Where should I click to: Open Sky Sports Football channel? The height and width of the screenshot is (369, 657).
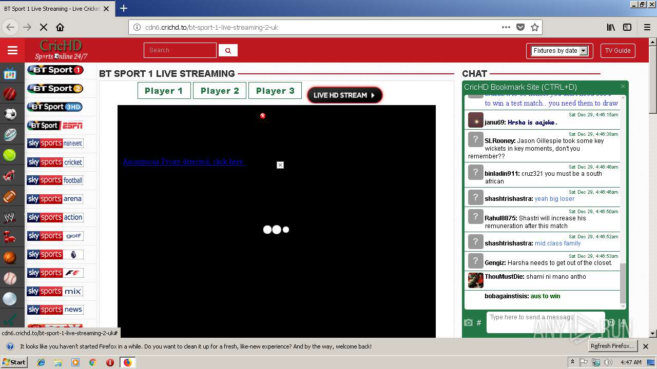[55, 180]
